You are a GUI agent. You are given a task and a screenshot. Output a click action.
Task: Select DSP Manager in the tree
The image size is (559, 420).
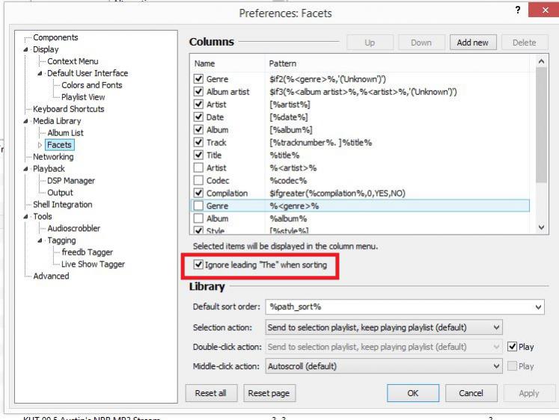(x=71, y=181)
